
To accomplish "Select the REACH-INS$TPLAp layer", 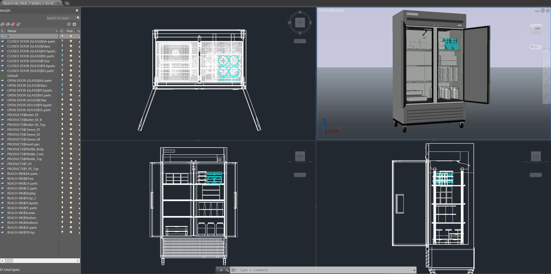I will tap(21, 232).
